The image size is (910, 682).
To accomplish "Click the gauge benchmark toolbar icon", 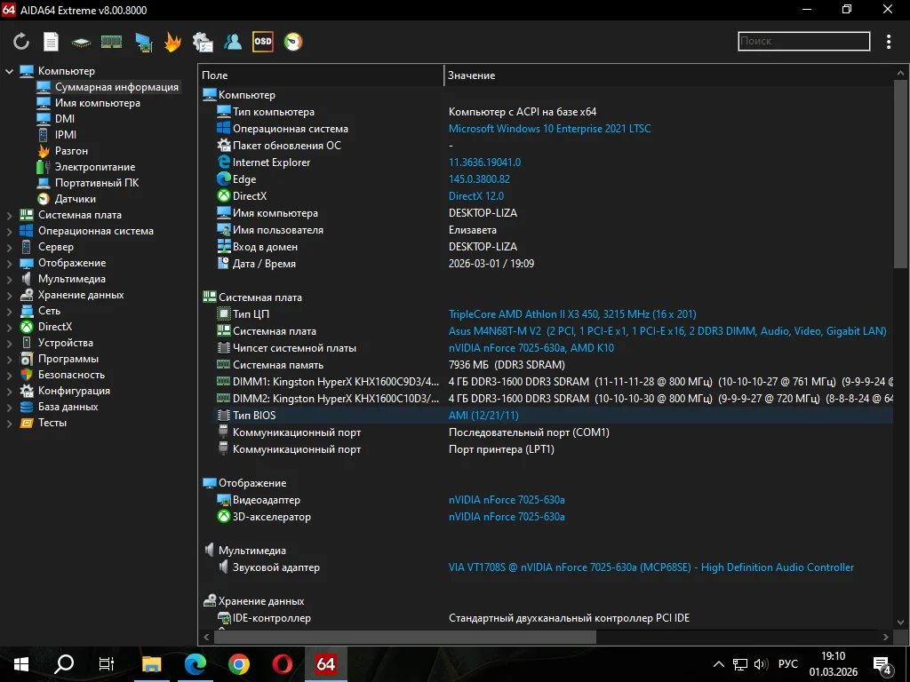I will pos(292,42).
